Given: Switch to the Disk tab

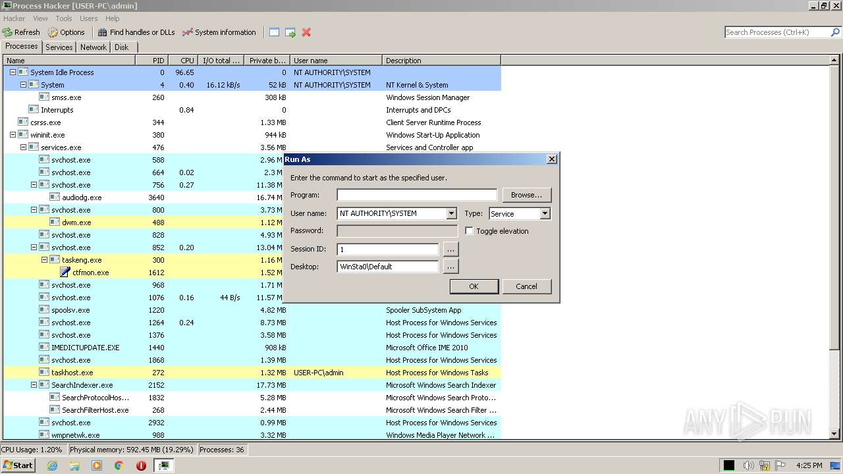Looking at the screenshot, I should [122, 47].
